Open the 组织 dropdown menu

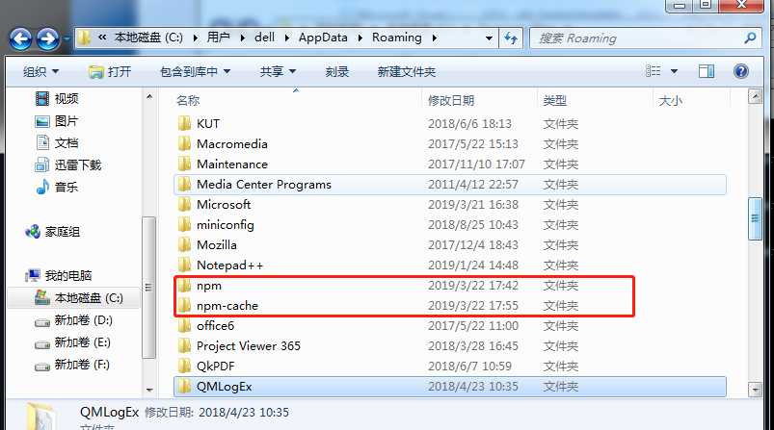(x=40, y=72)
